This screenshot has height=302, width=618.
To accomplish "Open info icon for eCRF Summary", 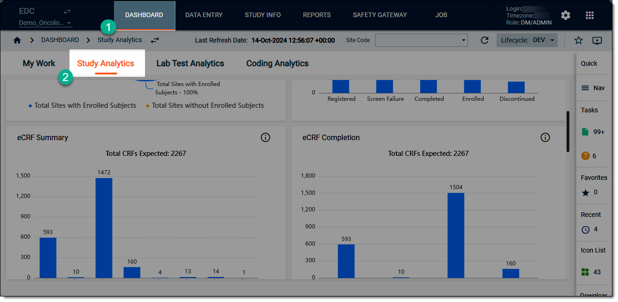I will (x=265, y=137).
